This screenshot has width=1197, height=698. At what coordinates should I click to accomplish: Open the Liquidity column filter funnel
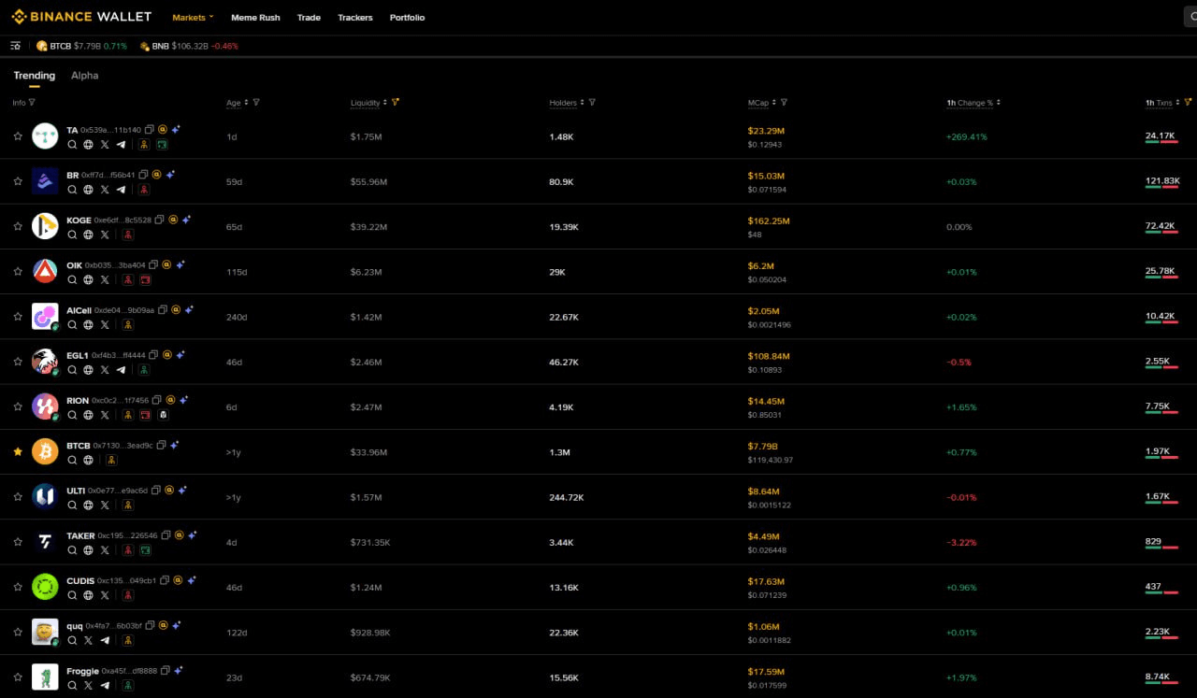click(396, 103)
